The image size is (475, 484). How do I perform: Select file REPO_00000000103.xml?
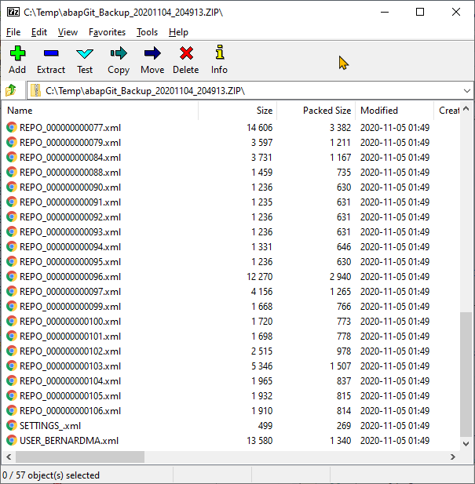(x=70, y=366)
